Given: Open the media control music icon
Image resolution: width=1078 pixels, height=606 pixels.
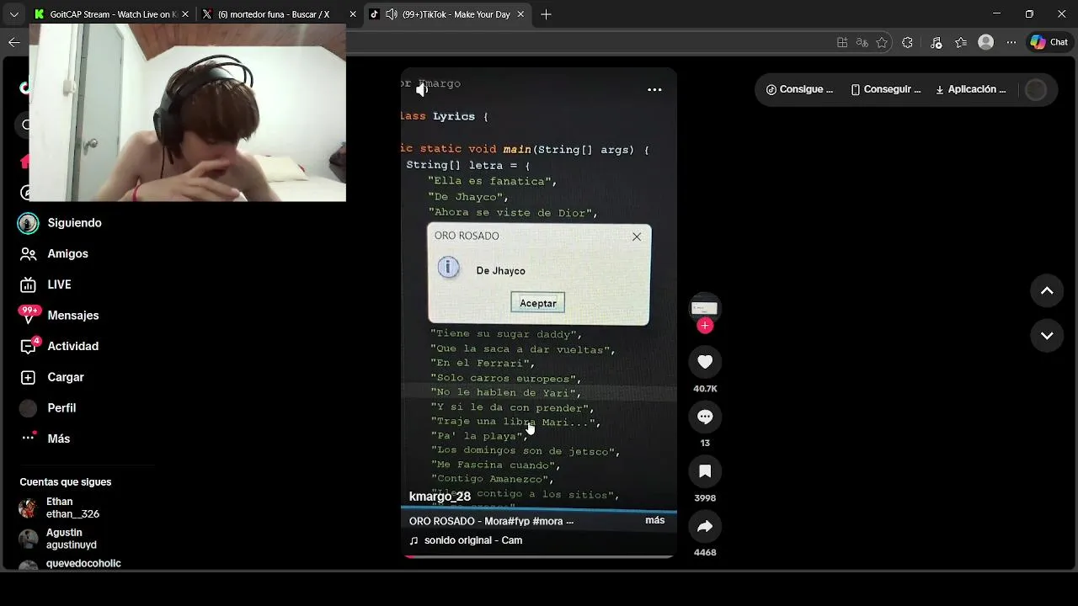Looking at the screenshot, I should click(x=936, y=42).
